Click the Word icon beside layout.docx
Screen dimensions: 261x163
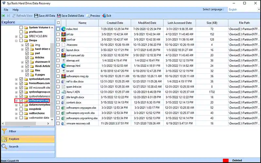pos(63,50)
